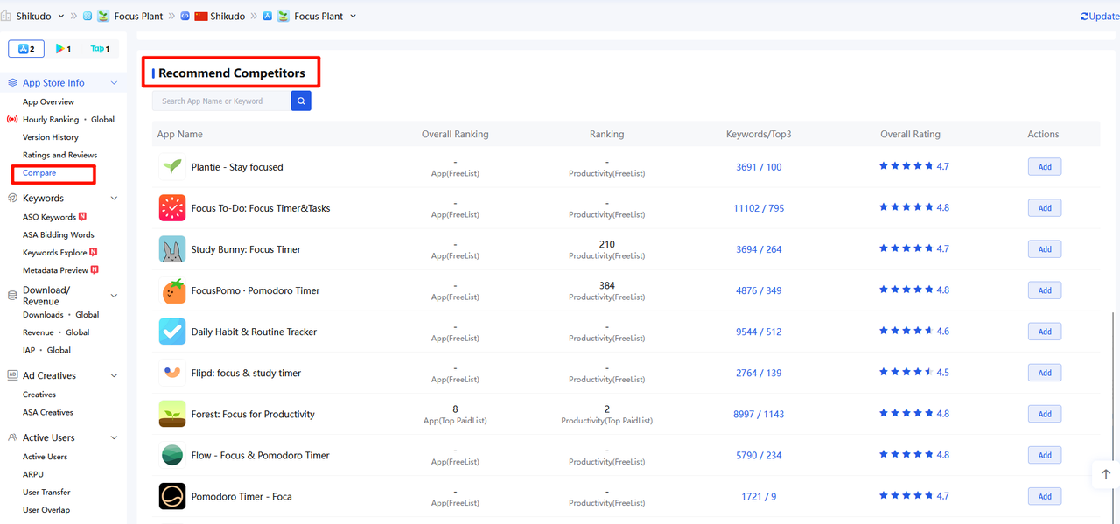Open Ratings and Reviews page

tap(59, 155)
